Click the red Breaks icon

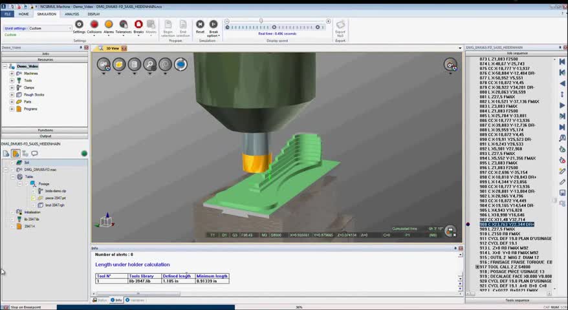coord(138,25)
